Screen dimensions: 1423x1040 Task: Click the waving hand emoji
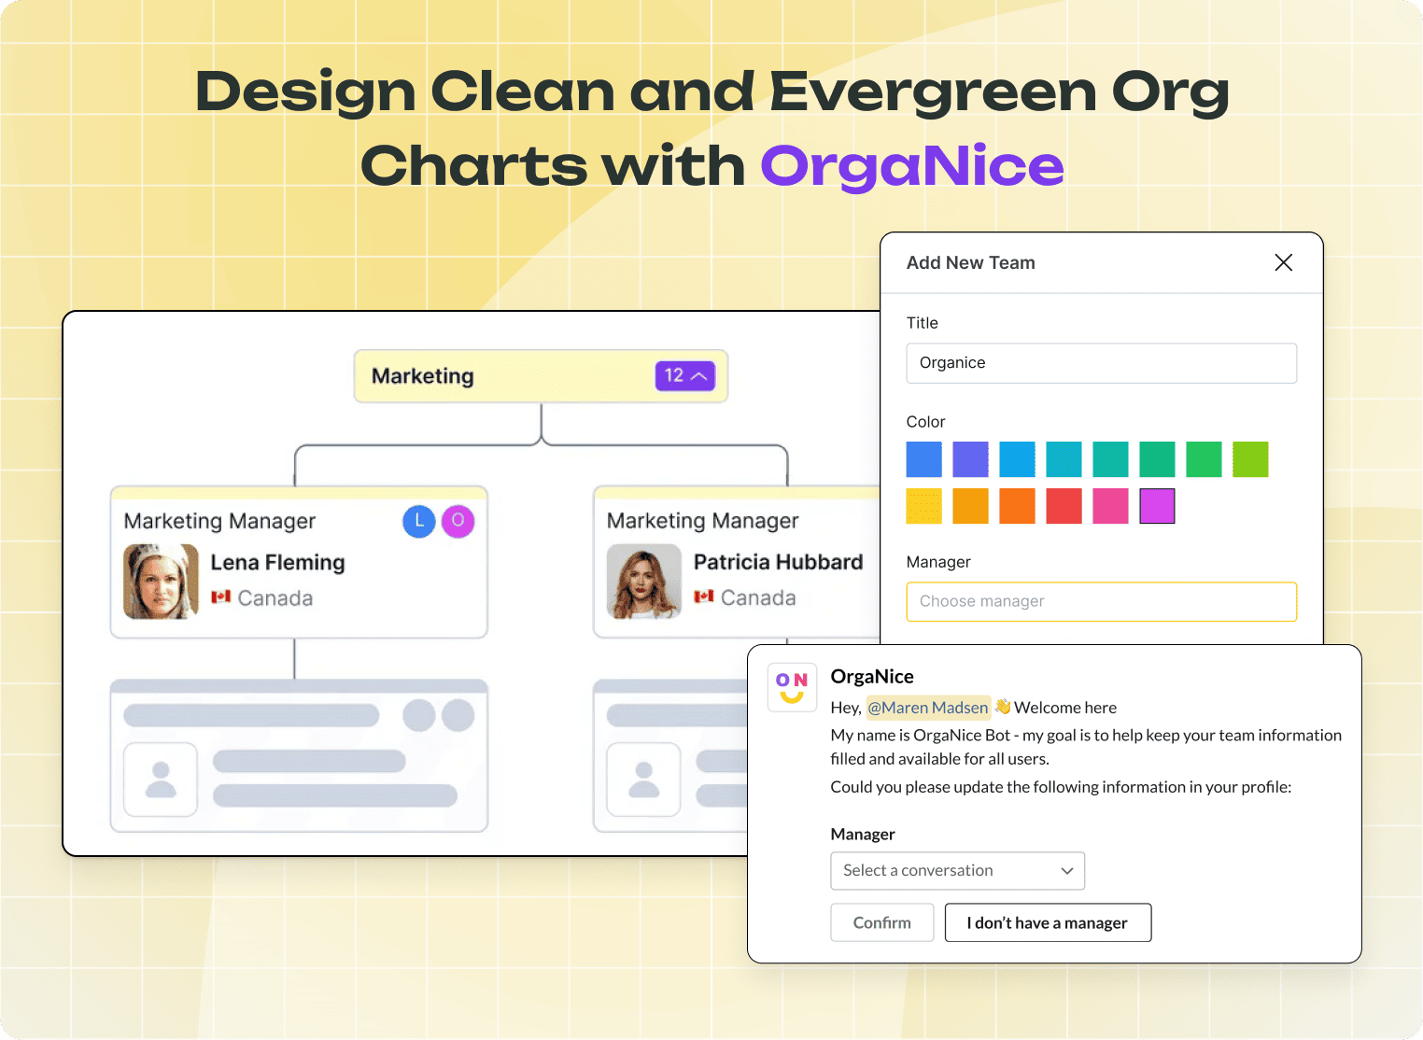[x=1003, y=707]
